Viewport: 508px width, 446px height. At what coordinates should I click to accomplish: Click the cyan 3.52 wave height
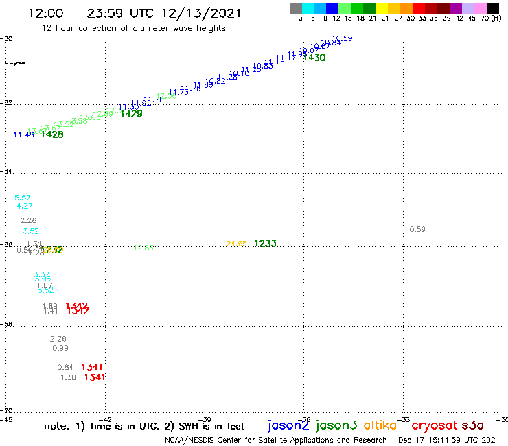point(31,231)
